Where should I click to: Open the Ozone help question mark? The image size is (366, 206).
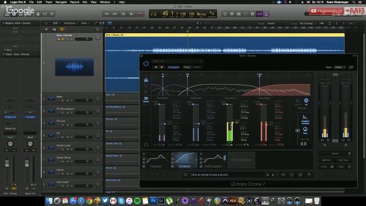tap(309, 175)
